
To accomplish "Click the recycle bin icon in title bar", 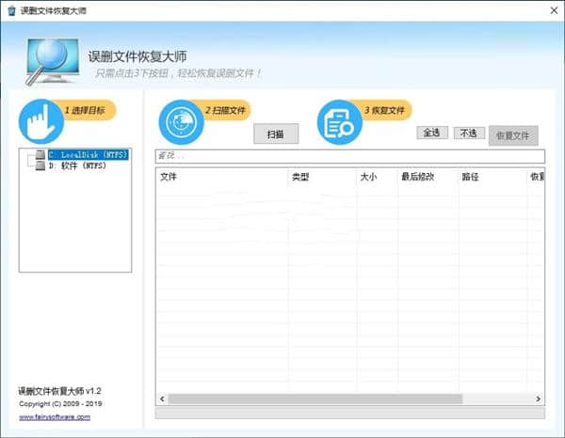I will click(x=10, y=10).
